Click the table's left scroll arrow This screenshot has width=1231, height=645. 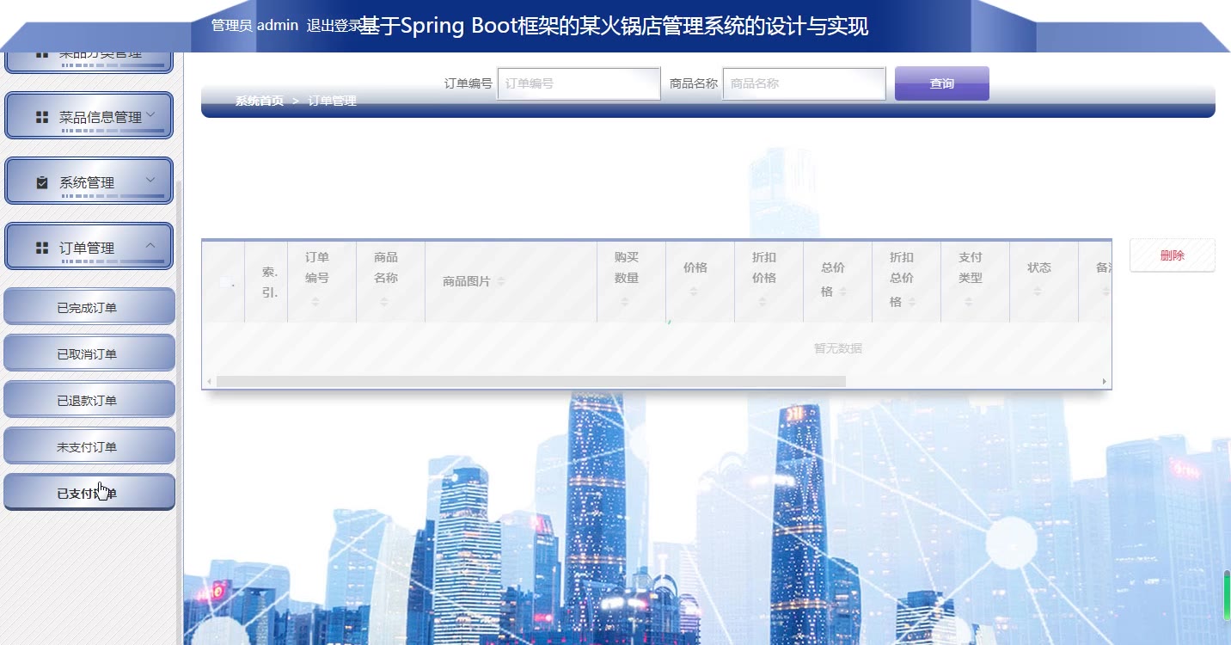(x=209, y=381)
